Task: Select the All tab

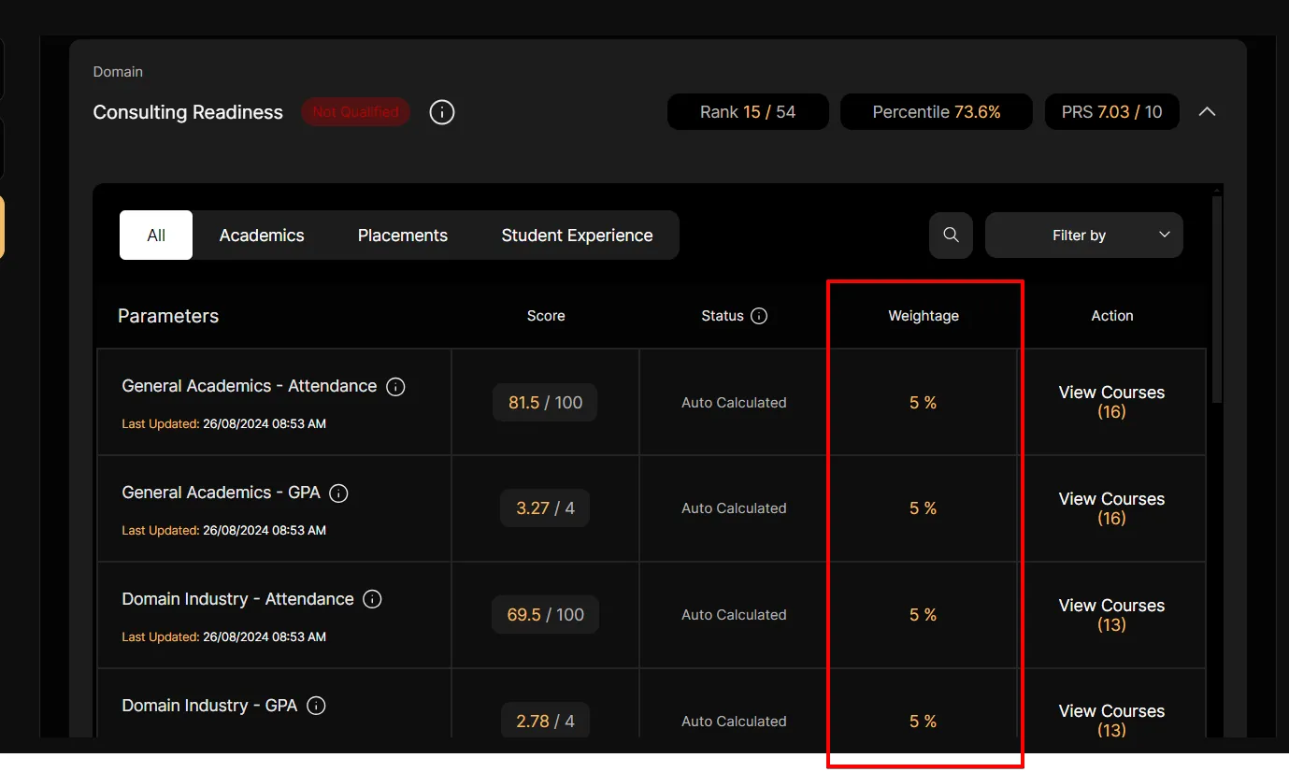Action: pos(156,236)
